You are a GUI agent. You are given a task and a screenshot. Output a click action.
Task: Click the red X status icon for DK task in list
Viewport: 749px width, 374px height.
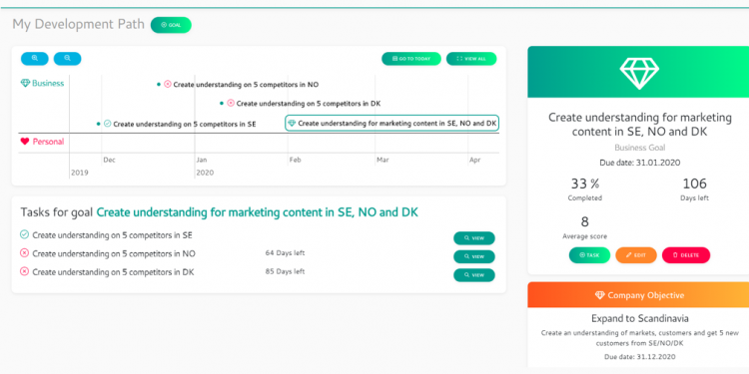24,272
